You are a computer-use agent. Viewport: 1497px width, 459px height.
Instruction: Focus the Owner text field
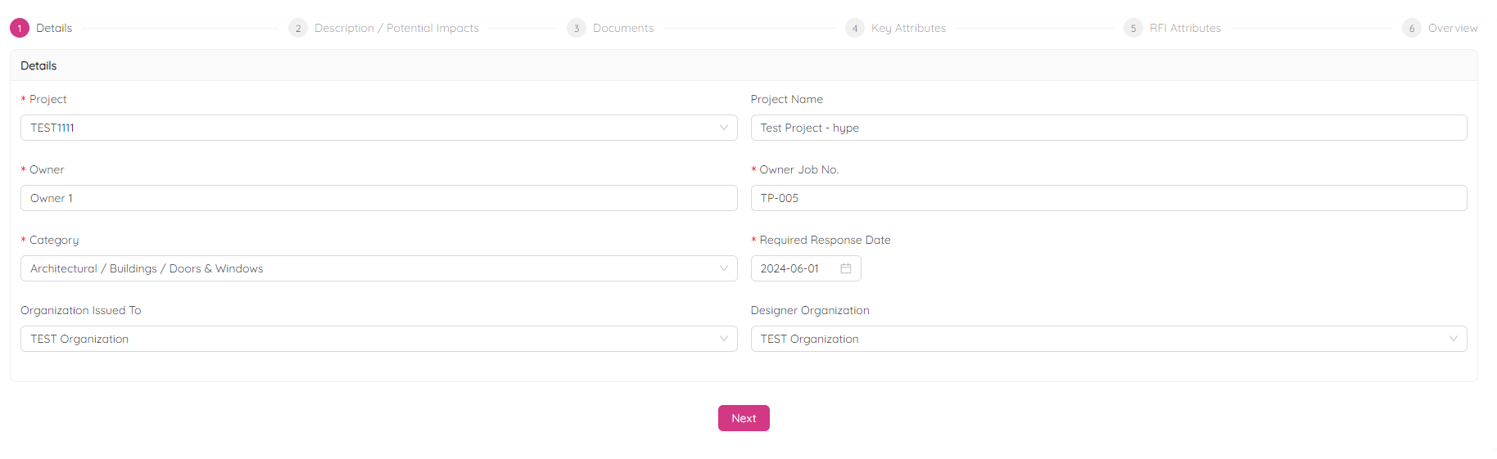click(378, 198)
